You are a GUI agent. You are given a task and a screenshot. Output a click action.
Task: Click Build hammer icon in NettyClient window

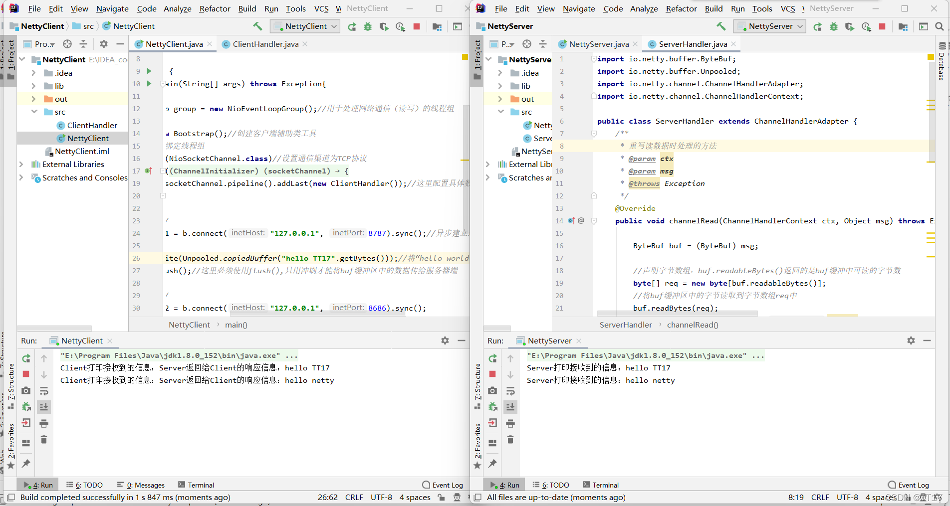pos(257,26)
